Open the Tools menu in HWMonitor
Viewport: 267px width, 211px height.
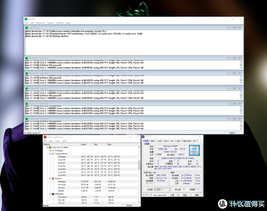[58, 141]
